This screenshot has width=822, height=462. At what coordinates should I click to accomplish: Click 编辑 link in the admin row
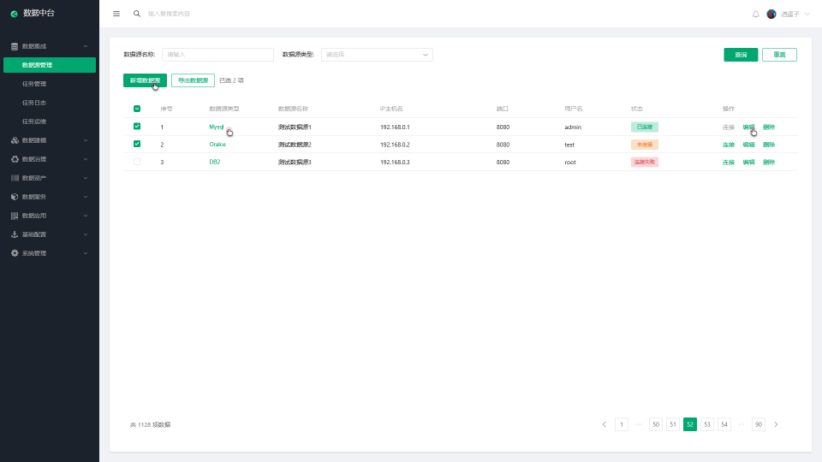click(748, 127)
